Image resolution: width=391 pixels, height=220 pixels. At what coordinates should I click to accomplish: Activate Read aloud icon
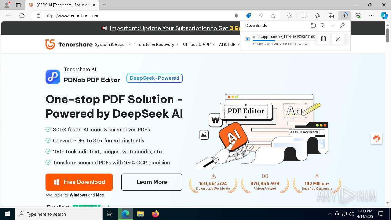[x=261, y=16]
